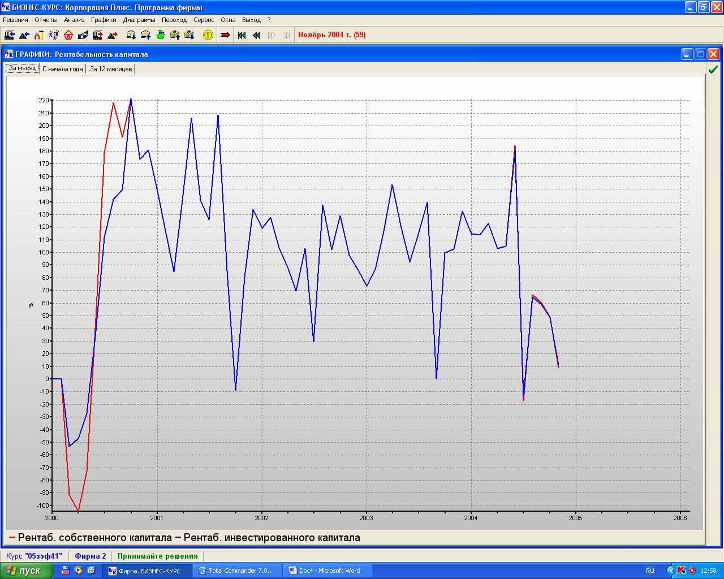This screenshot has width=724, height=579.
Task: Expand hidden tray icons arrow
Action: pos(671,571)
